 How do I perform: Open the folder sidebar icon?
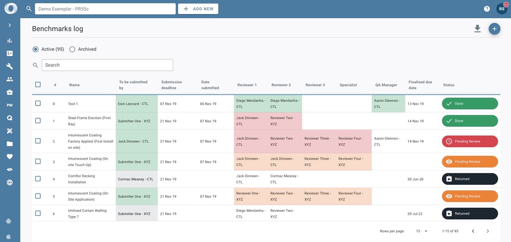point(10,144)
